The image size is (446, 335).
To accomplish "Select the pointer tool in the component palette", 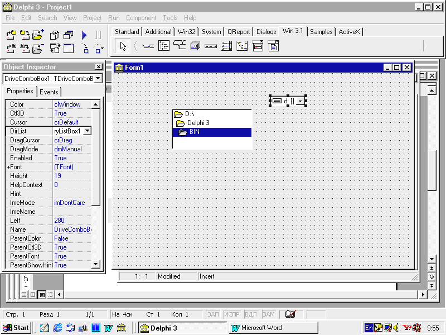I will (123, 46).
